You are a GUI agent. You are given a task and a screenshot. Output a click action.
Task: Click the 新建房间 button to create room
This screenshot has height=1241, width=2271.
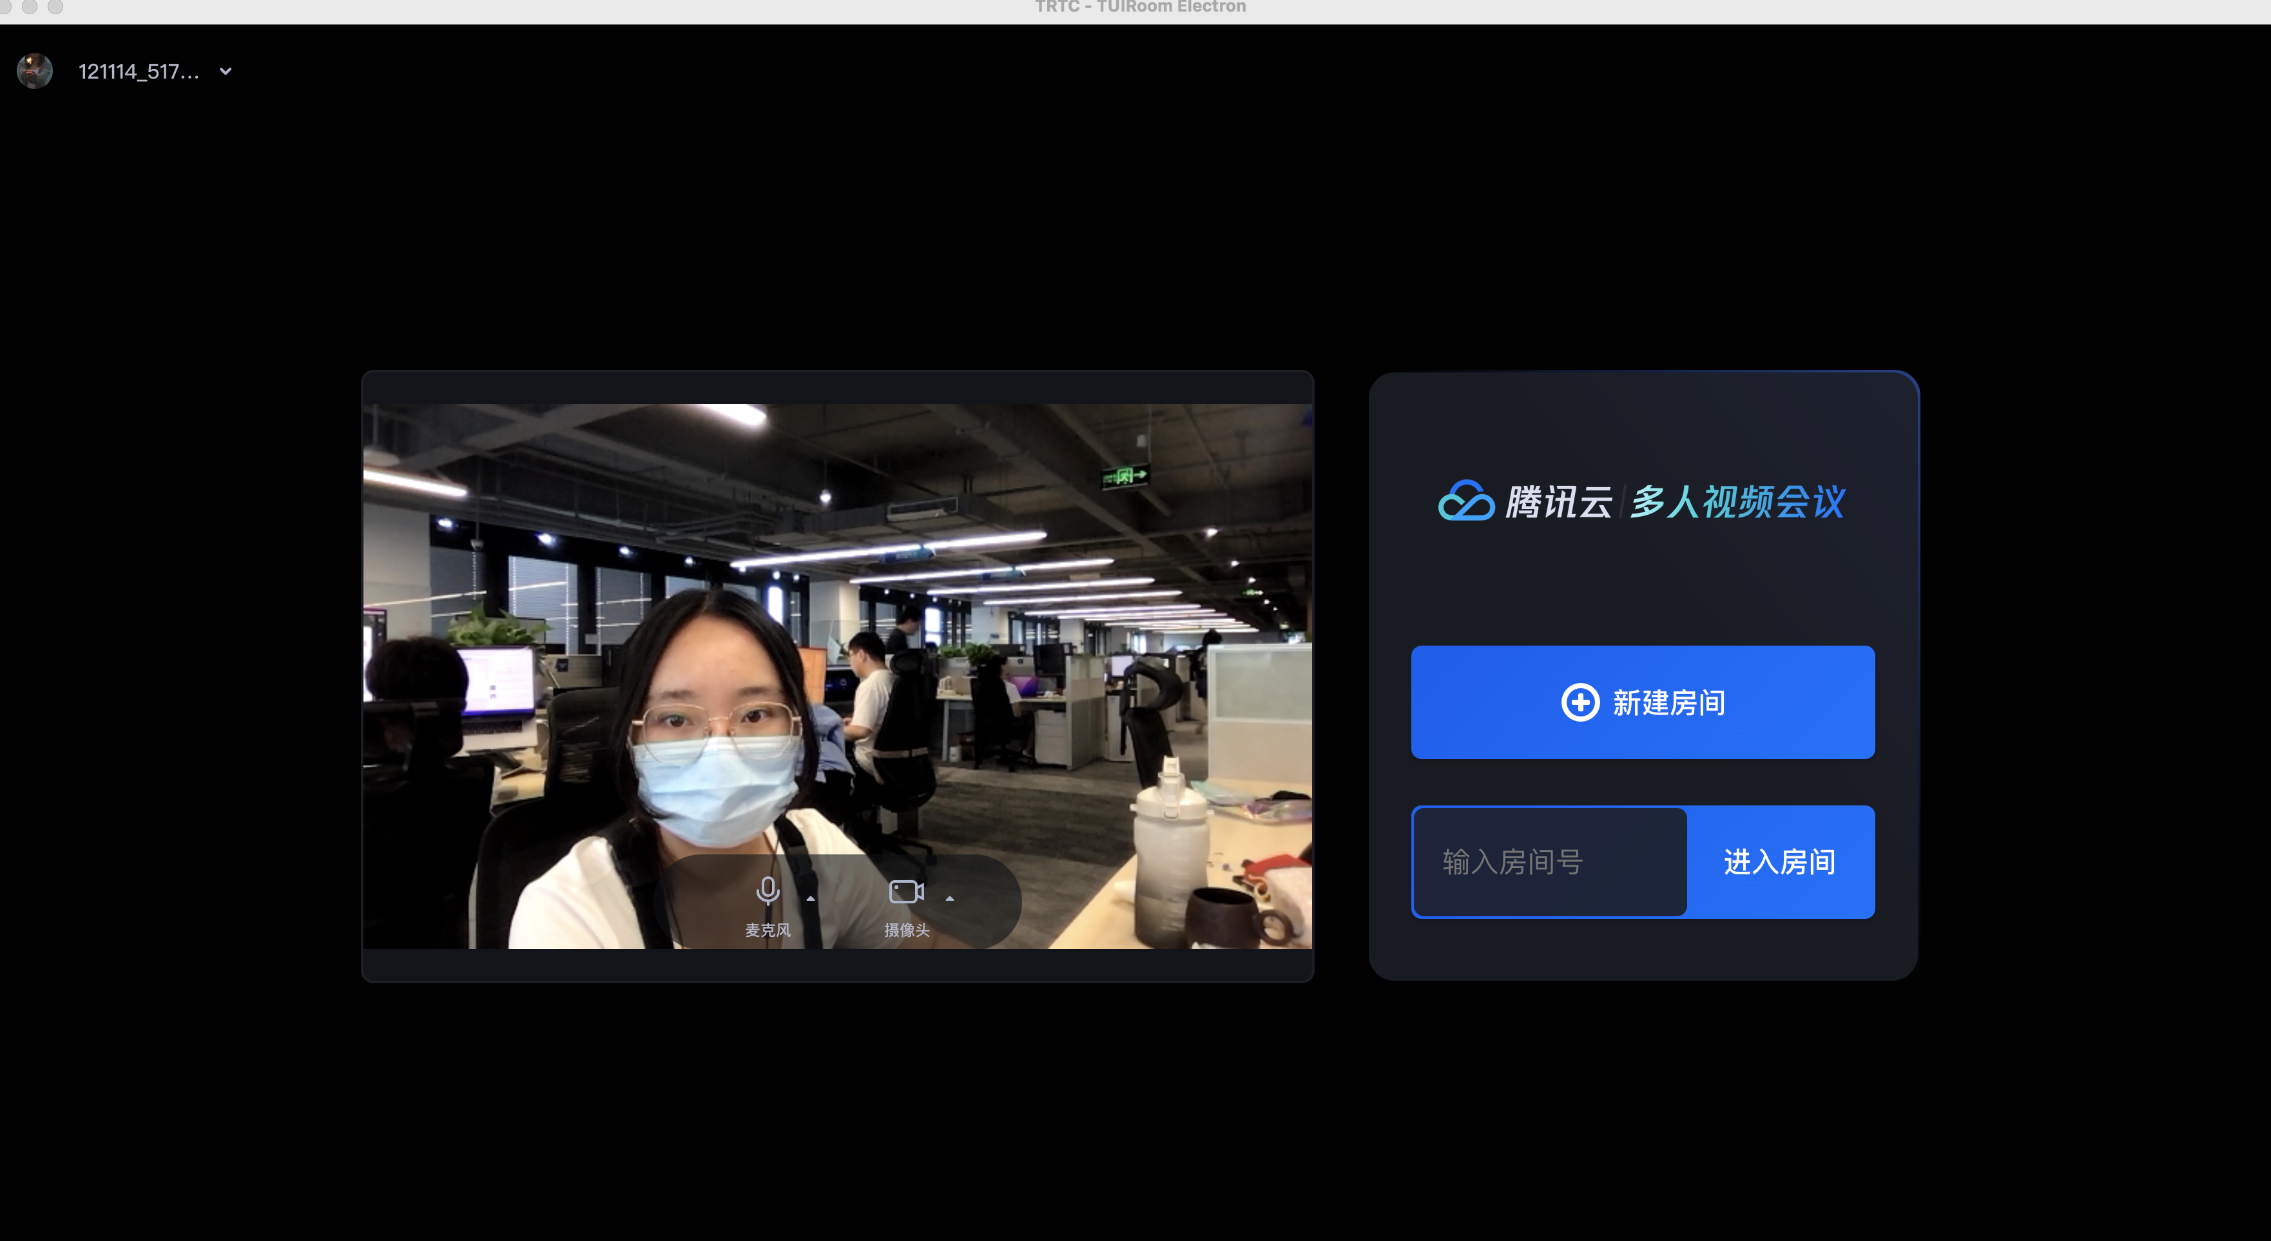1641,702
